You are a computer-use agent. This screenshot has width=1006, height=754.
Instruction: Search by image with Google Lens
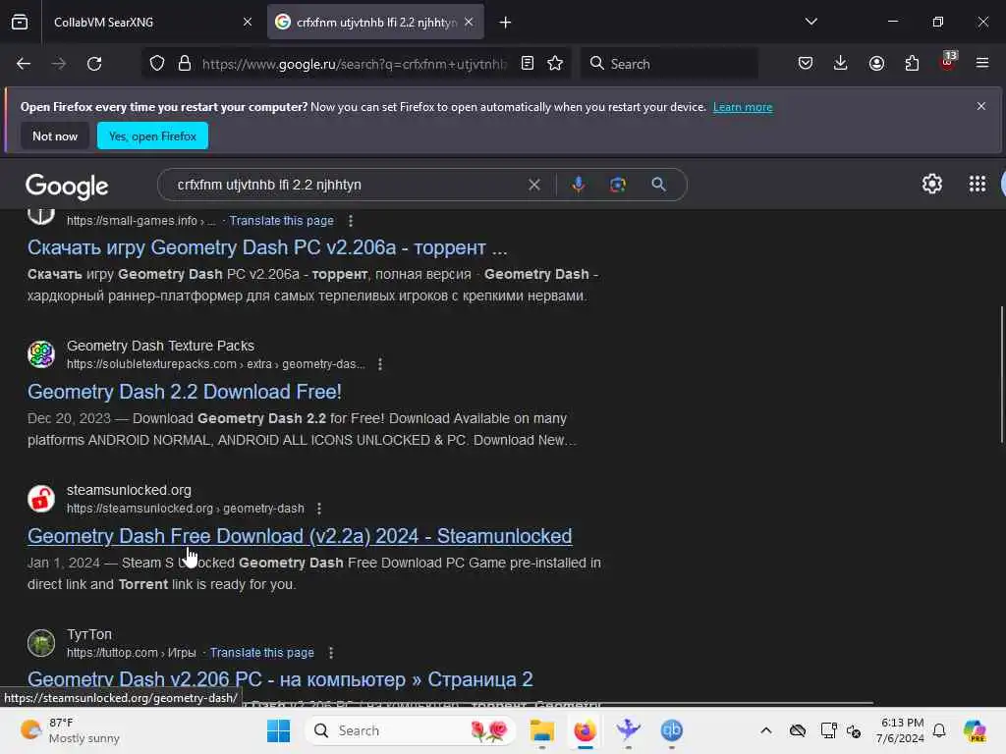(618, 185)
